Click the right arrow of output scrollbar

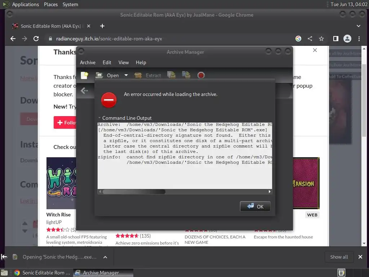pyautogui.click(x=270, y=192)
